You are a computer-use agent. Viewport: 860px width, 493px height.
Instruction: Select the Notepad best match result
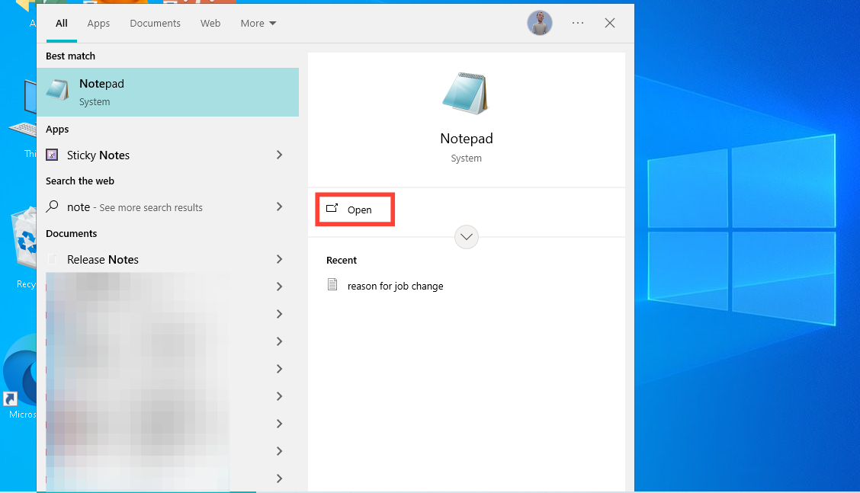point(168,92)
